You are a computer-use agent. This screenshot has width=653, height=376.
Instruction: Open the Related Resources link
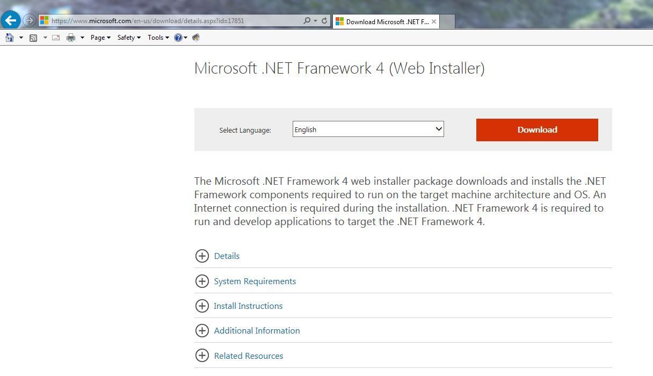248,356
